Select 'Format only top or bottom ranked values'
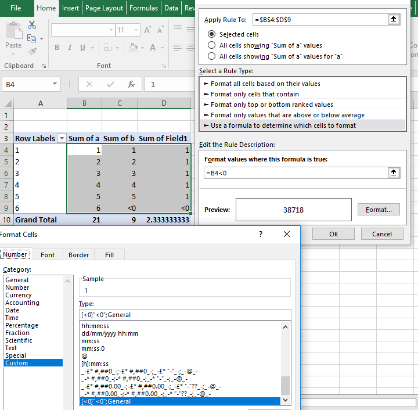The image size is (418, 410). click(302, 105)
